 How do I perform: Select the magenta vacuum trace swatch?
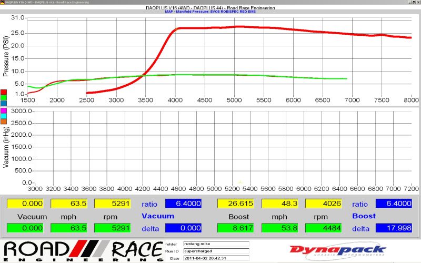tap(4, 110)
